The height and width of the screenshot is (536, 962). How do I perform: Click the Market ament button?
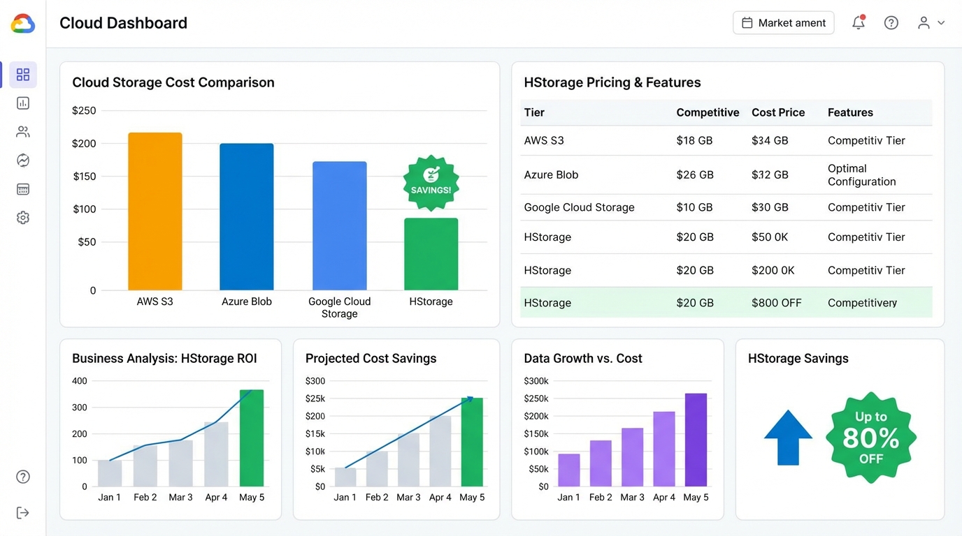783,23
